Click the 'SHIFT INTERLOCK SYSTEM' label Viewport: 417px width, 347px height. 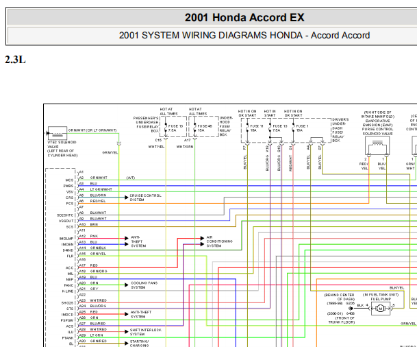point(145,332)
